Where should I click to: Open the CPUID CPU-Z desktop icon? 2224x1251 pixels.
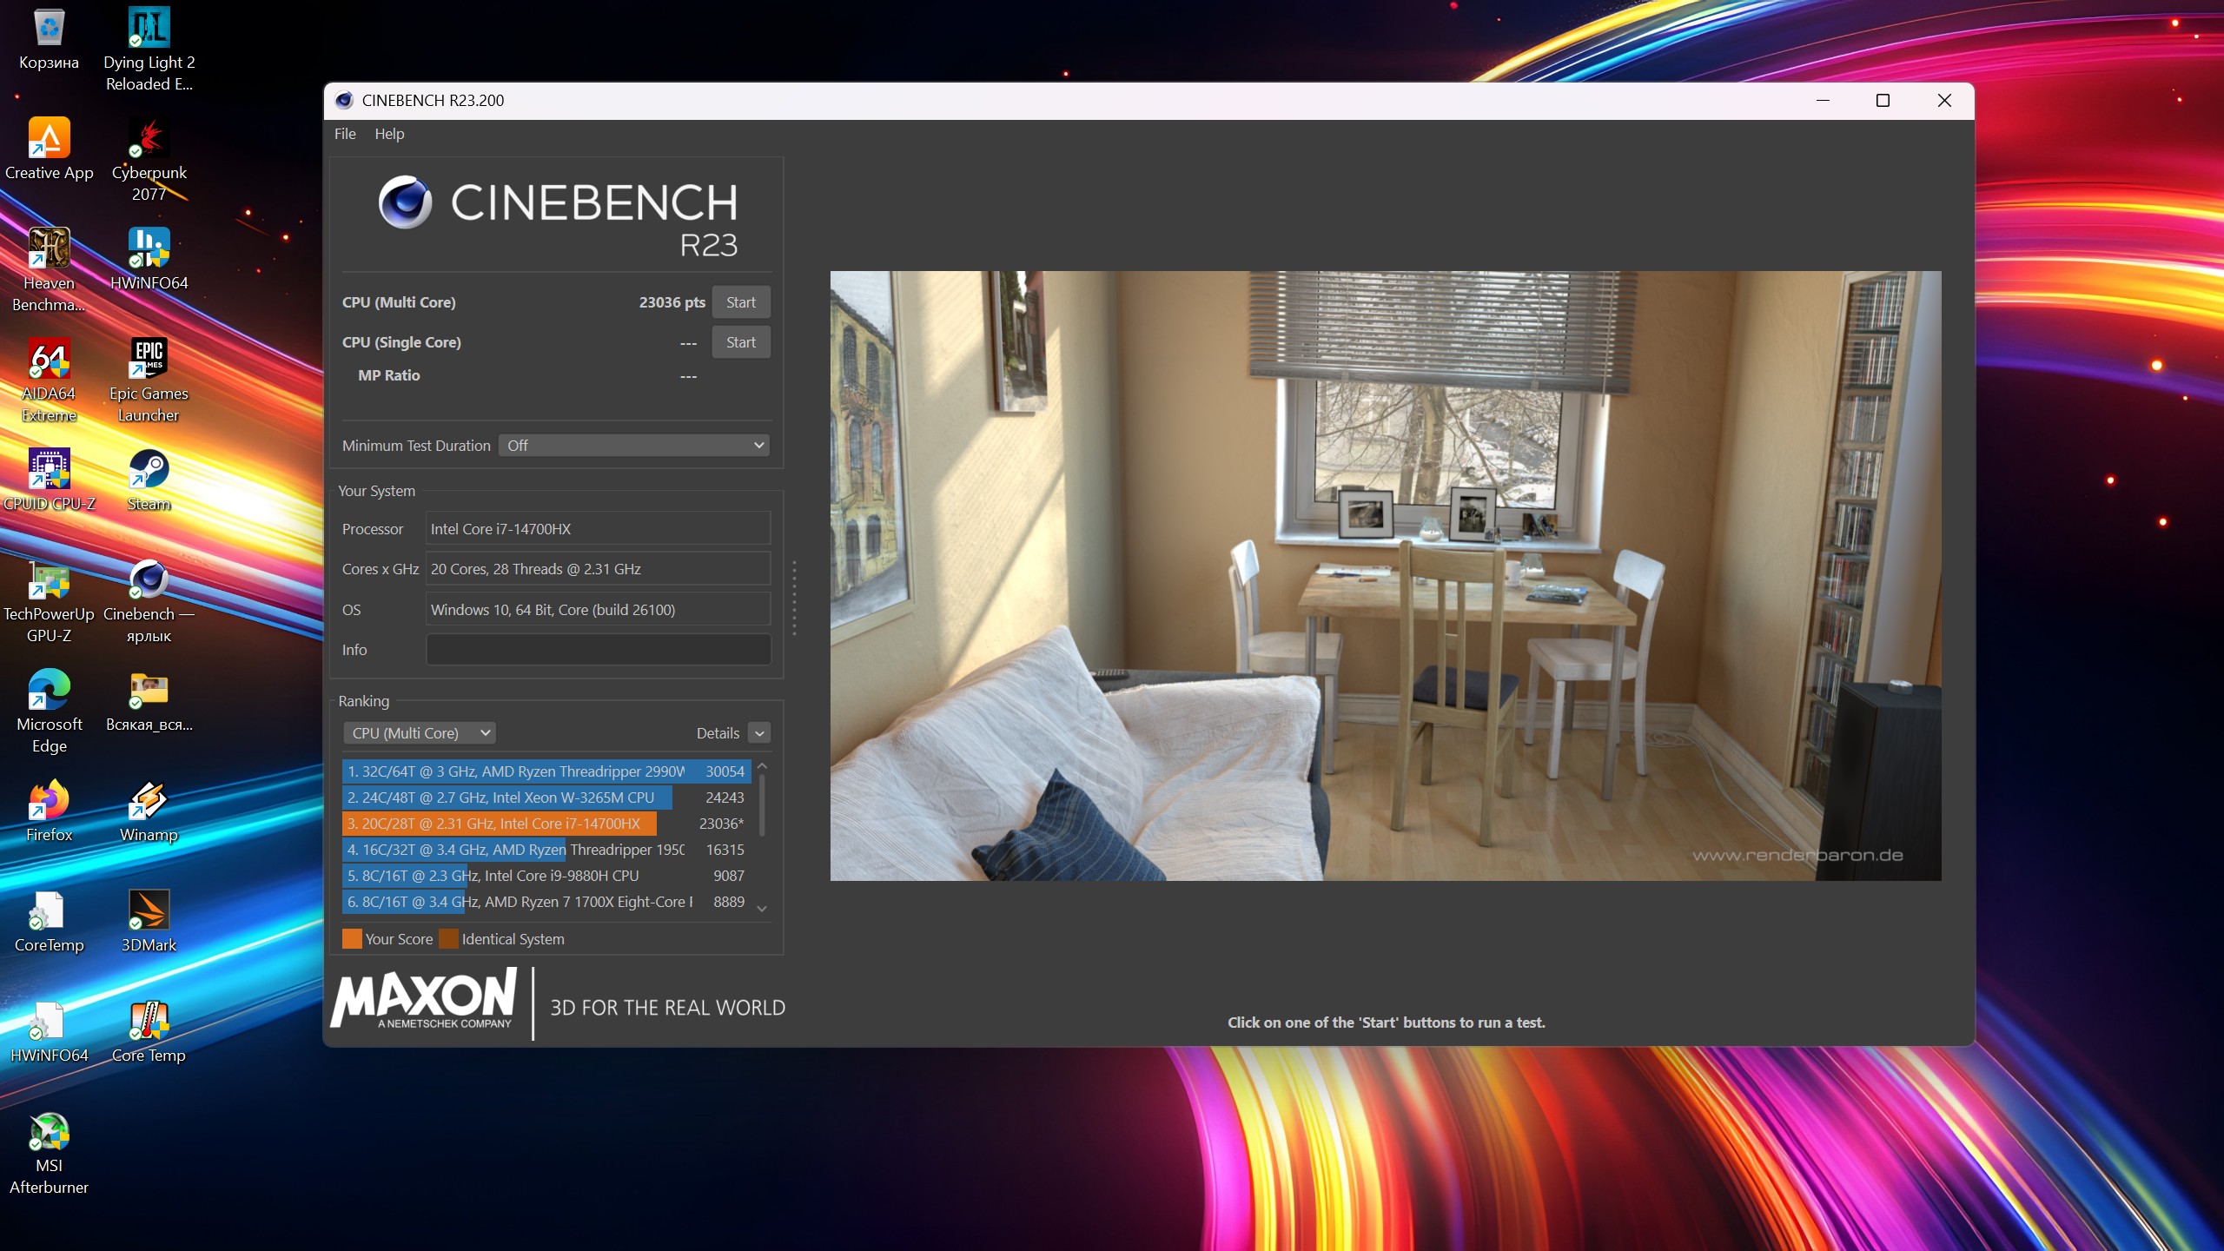49,470
